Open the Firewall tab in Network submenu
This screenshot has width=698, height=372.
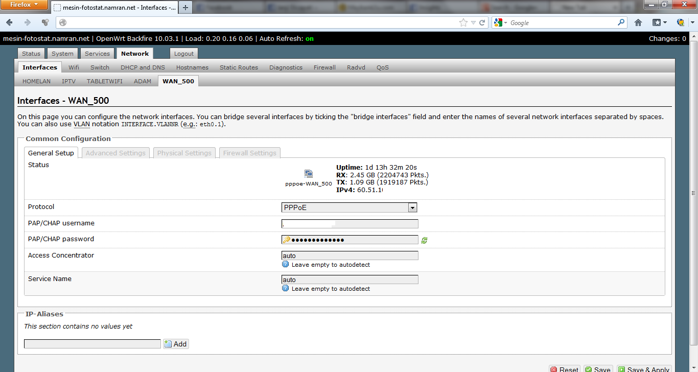point(324,67)
